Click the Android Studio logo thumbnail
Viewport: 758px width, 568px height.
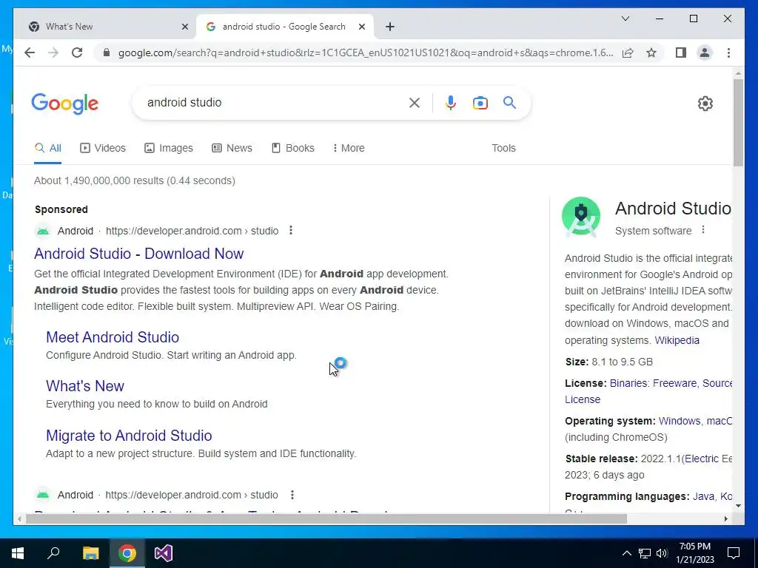tap(580, 216)
